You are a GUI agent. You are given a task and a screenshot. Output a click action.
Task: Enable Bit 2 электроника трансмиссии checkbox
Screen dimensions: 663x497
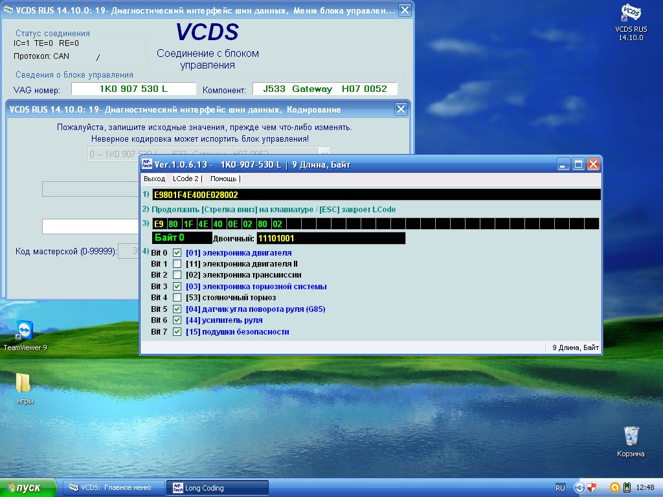tap(177, 275)
